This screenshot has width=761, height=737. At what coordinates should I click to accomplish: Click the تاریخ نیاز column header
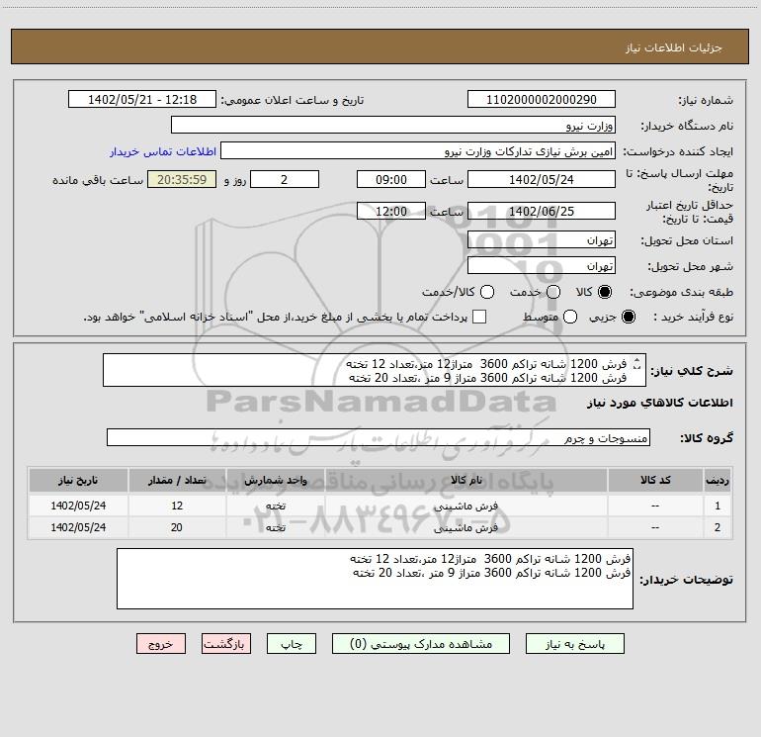pos(78,480)
